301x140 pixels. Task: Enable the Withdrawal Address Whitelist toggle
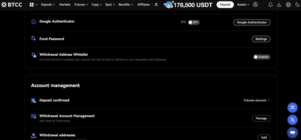[262, 57]
